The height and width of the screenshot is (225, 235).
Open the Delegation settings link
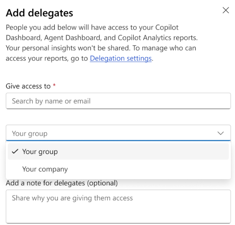[x=121, y=58]
